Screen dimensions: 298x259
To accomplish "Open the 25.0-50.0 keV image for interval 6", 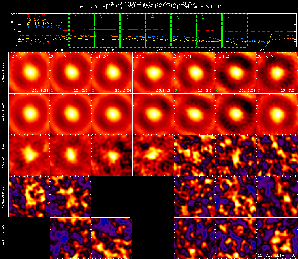I will 236,197.
